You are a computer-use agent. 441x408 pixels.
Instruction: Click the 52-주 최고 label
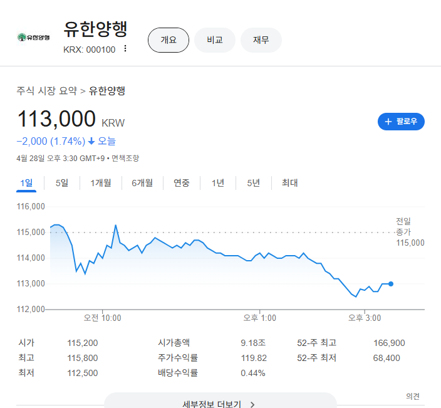(317, 343)
